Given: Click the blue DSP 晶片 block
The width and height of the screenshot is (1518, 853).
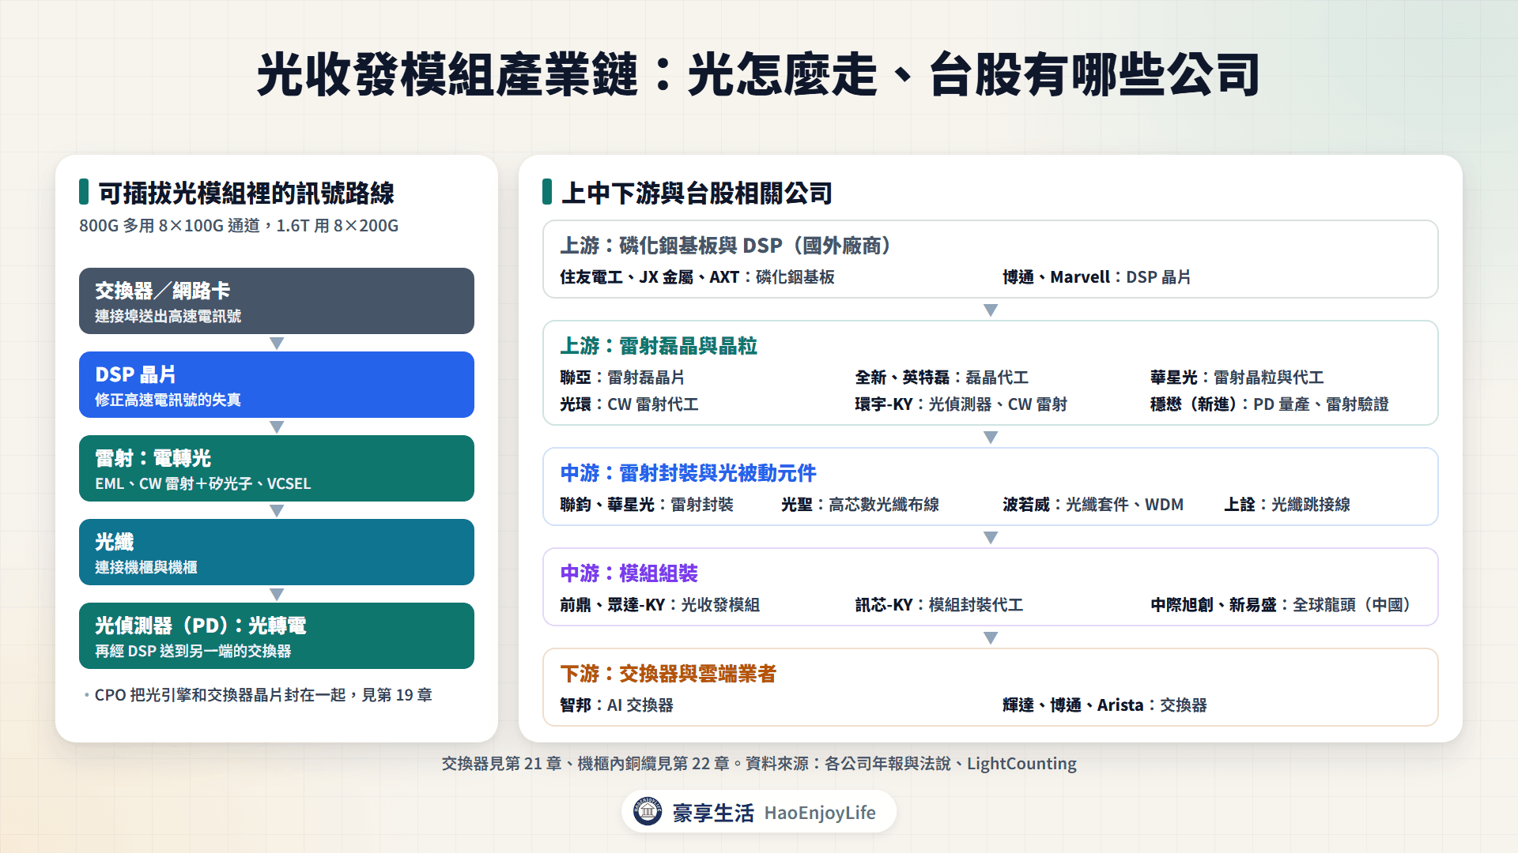Looking at the screenshot, I should pos(277,385).
